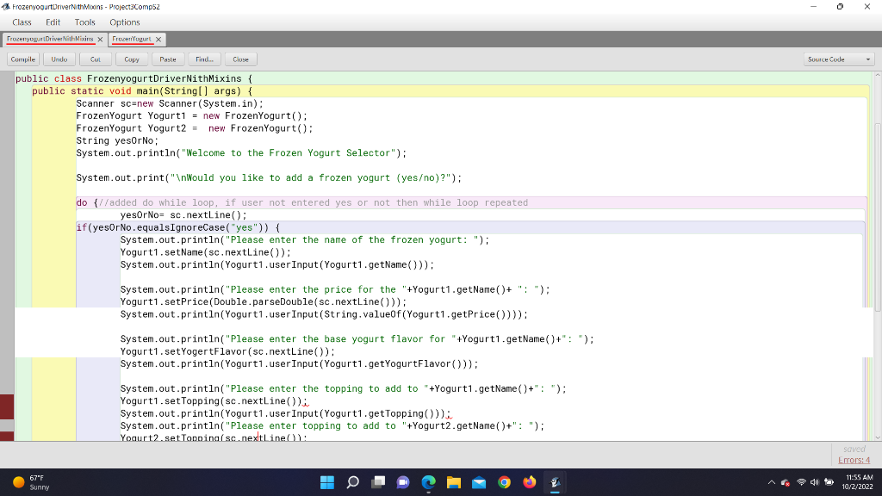
Task: Click the BlueJ icon on taskbar
Action: tap(555, 482)
